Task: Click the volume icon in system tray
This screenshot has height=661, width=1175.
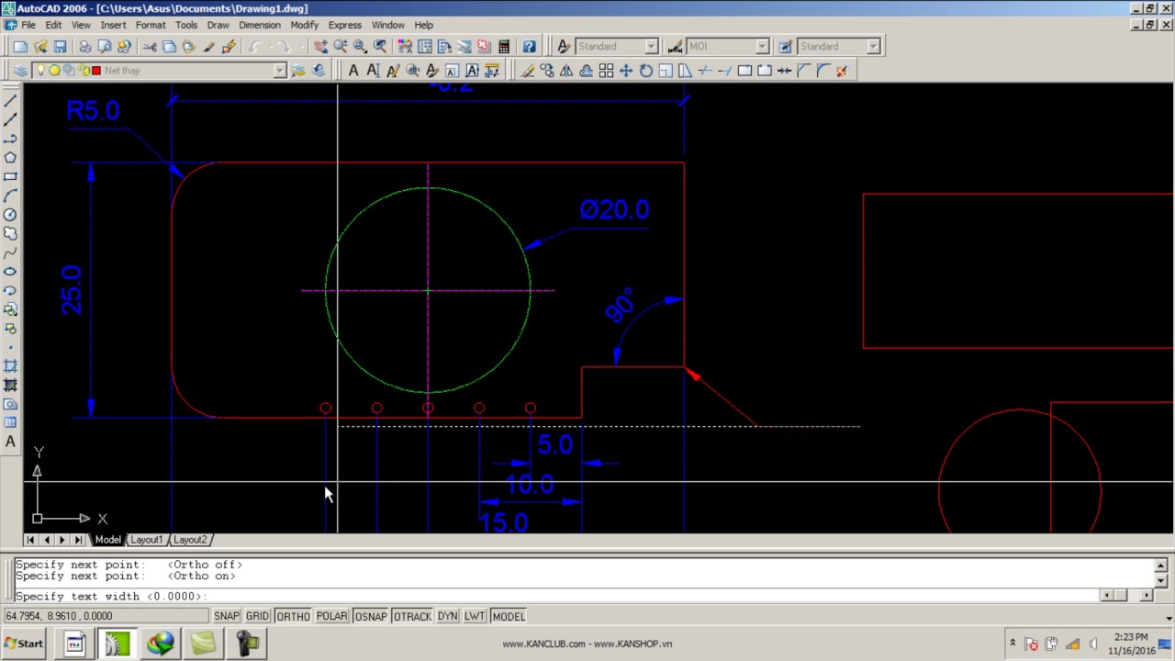Action: 1093,644
